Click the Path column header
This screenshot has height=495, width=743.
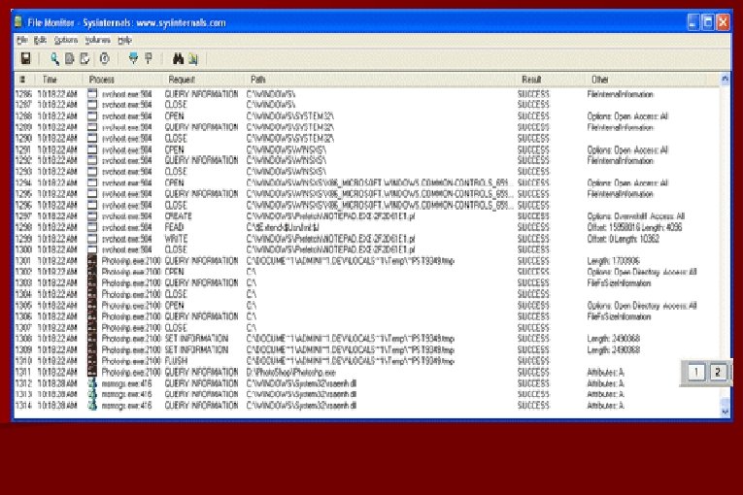[x=380, y=80]
